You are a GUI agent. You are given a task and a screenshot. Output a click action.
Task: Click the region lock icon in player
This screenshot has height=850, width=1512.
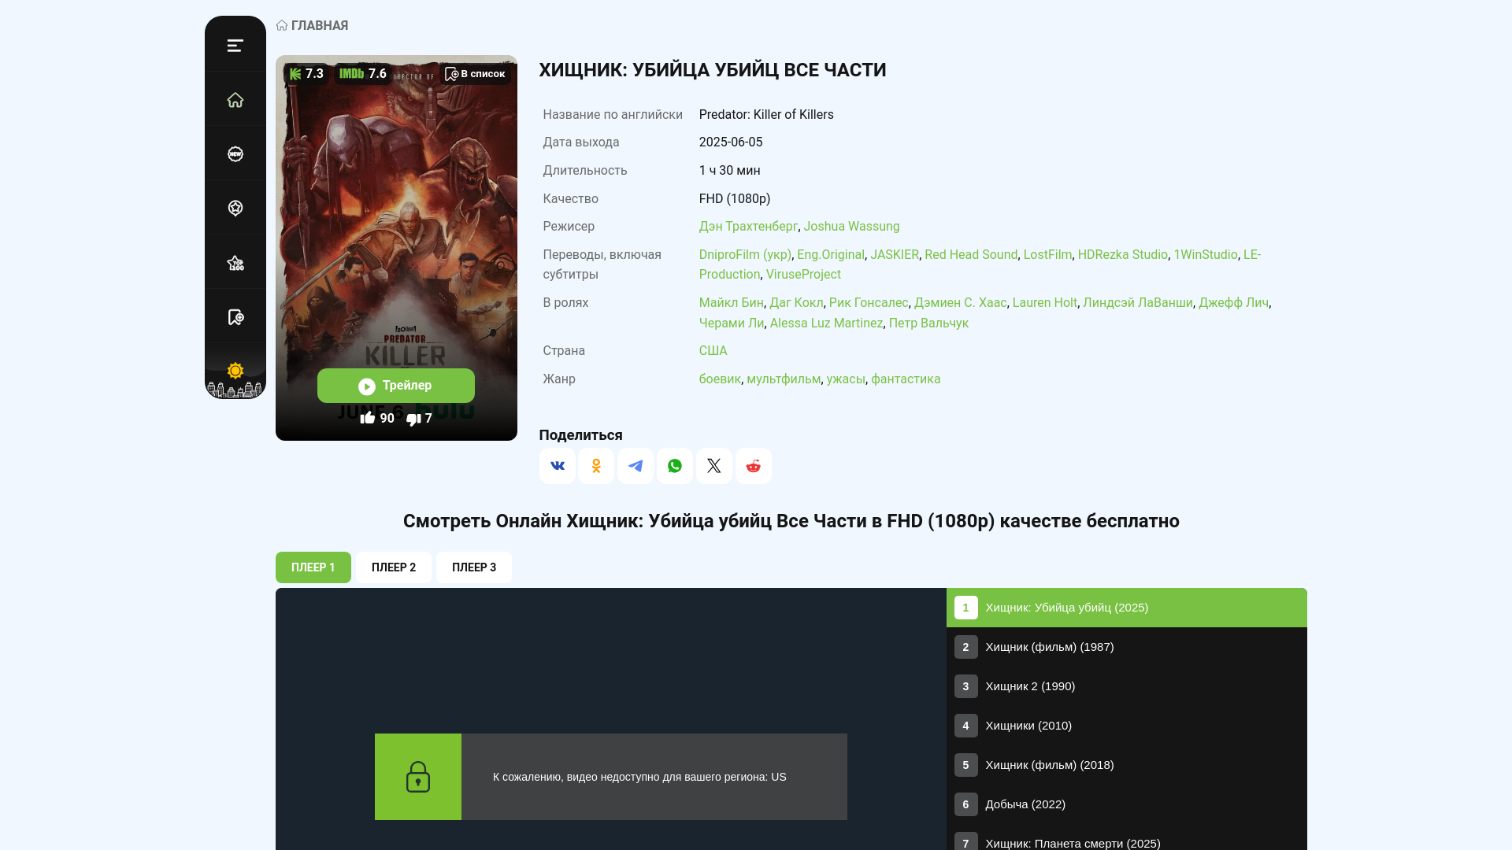coord(418,777)
